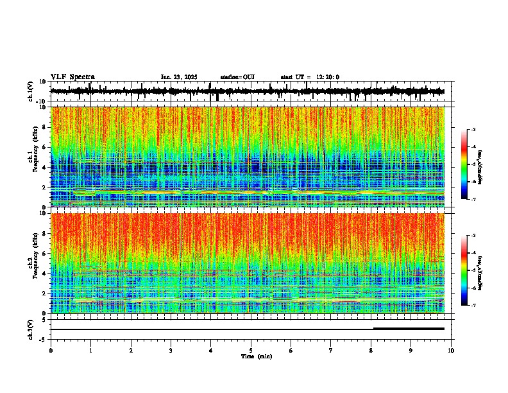Click the "ch.3(V)" axis label
508x393 pixels.
pos(31,329)
